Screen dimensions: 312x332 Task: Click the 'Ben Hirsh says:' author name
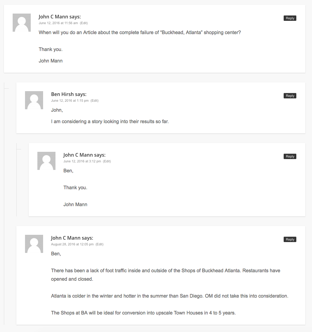tap(69, 94)
